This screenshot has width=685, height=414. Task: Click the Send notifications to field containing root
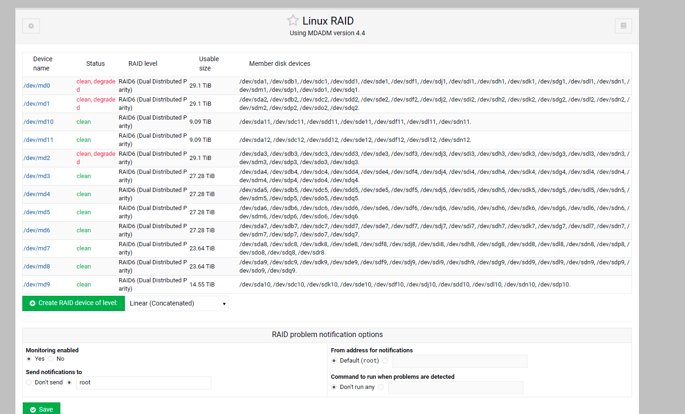[x=144, y=382]
